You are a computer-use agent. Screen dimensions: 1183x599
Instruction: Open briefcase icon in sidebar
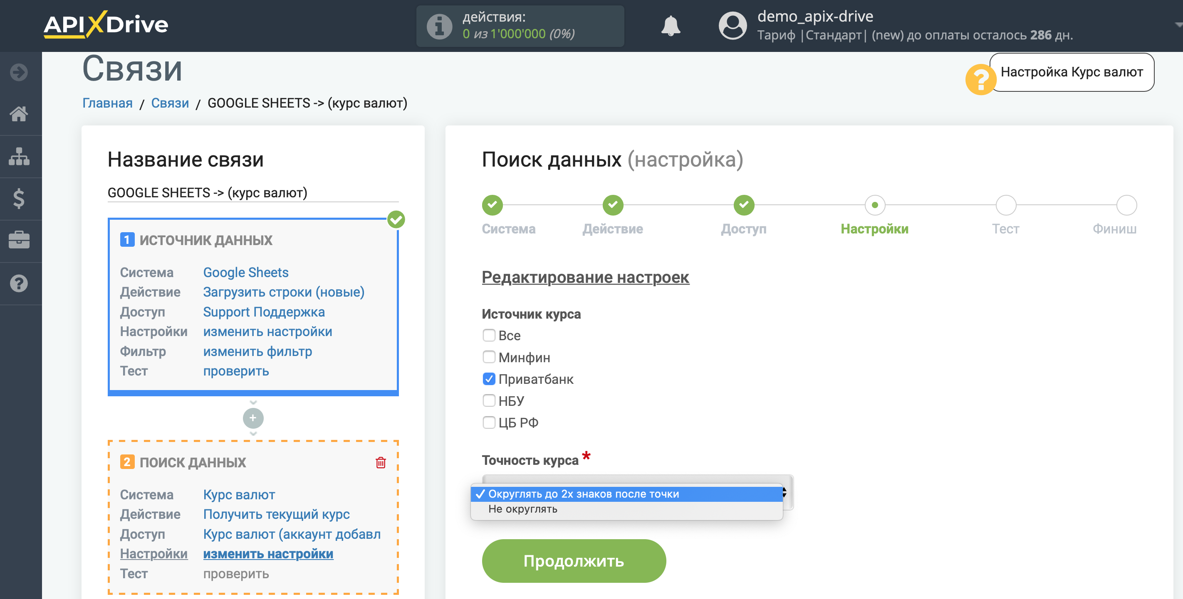(19, 241)
